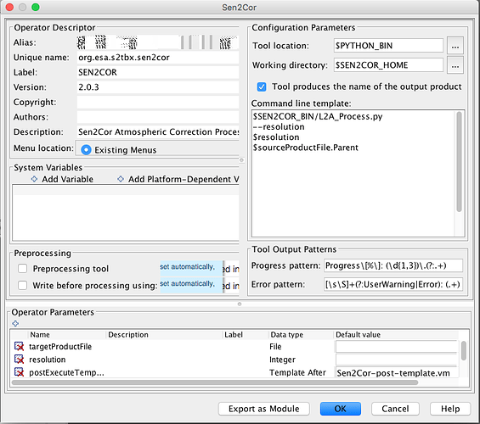The height and width of the screenshot is (424, 480).
Task: Edit default value Sen2Cor-post-template.vm
Action: pyautogui.click(x=397, y=372)
